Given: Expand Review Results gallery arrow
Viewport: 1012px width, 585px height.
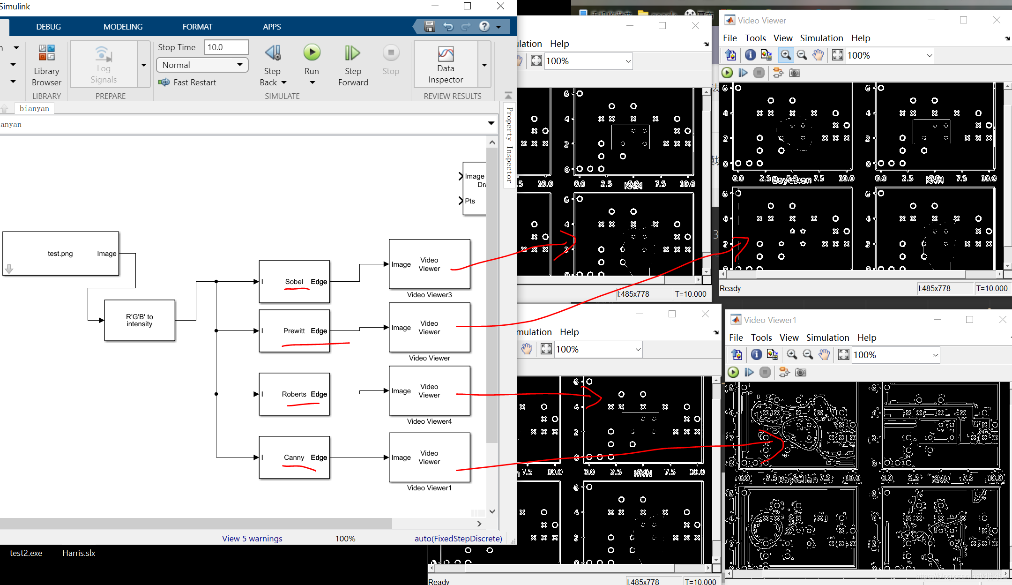Looking at the screenshot, I should click(x=484, y=65).
